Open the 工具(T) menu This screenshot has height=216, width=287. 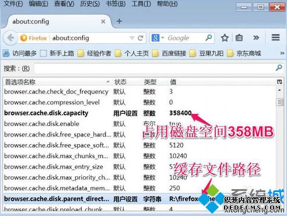(x=141, y=4)
